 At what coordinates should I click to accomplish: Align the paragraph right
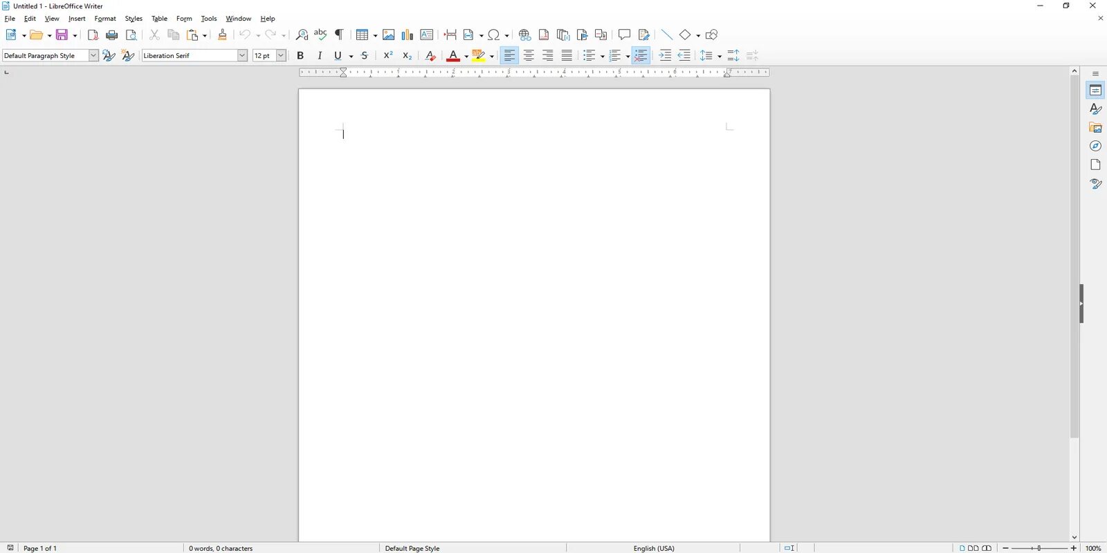pyautogui.click(x=548, y=55)
